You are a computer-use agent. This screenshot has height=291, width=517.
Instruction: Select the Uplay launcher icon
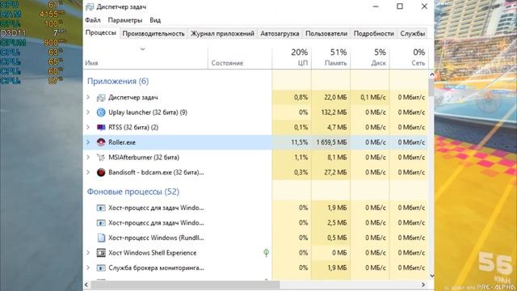coord(101,112)
